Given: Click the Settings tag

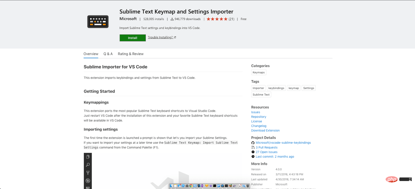Looking at the screenshot, I should click(309, 88).
